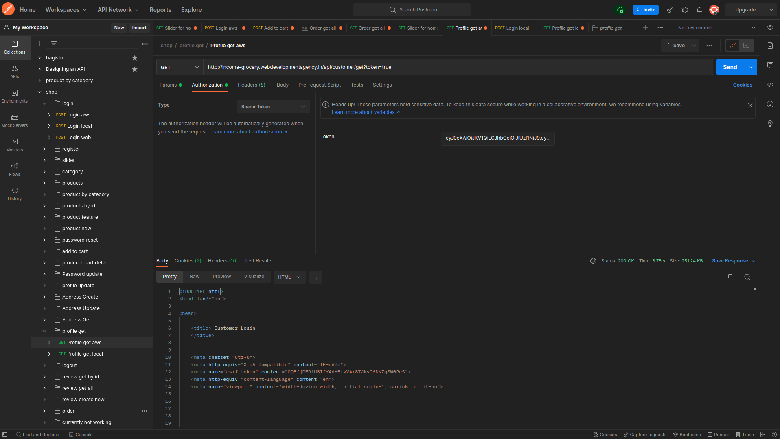Open the response Cookies (2) tab
Screen dimensions: 780x439
(188, 261)
